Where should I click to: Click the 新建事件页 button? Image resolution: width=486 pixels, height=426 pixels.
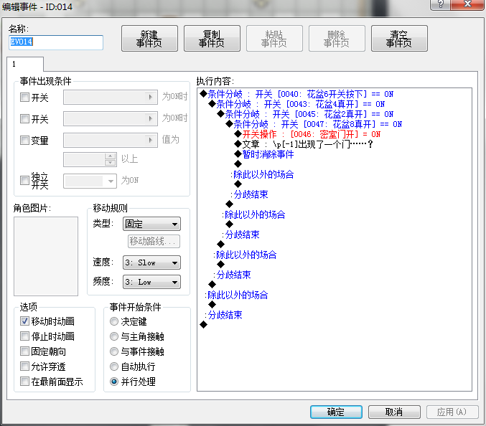[x=149, y=39]
